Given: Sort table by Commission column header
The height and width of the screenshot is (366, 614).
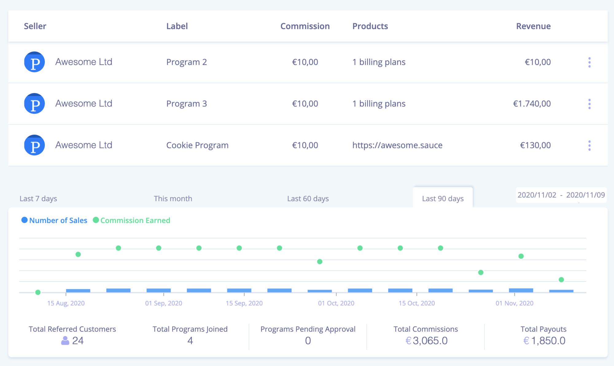Looking at the screenshot, I should point(305,26).
